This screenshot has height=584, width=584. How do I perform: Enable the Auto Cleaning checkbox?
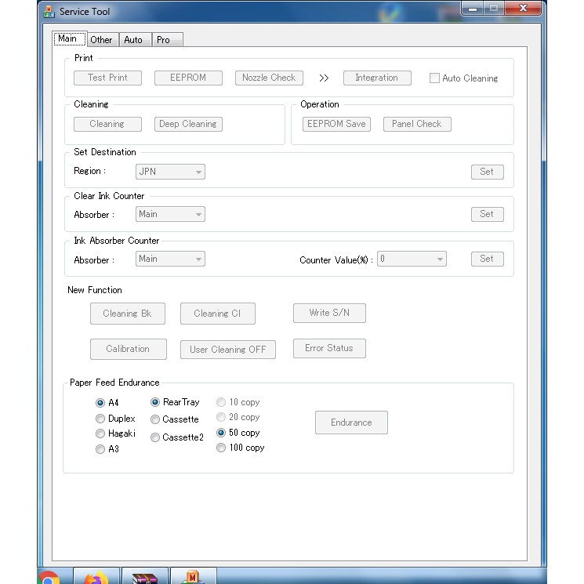pyautogui.click(x=434, y=78)
